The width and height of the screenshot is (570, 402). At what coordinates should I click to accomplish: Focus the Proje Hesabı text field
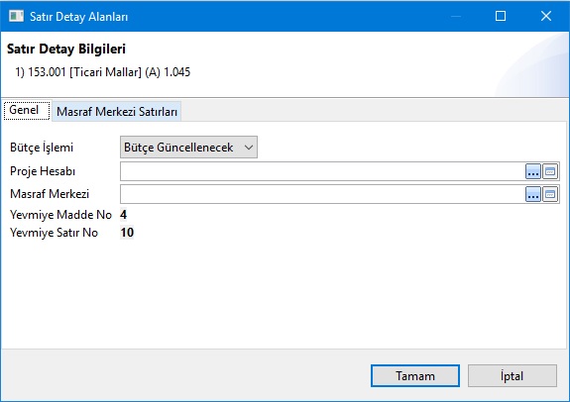pyautogui.click(x=322, y=171)
